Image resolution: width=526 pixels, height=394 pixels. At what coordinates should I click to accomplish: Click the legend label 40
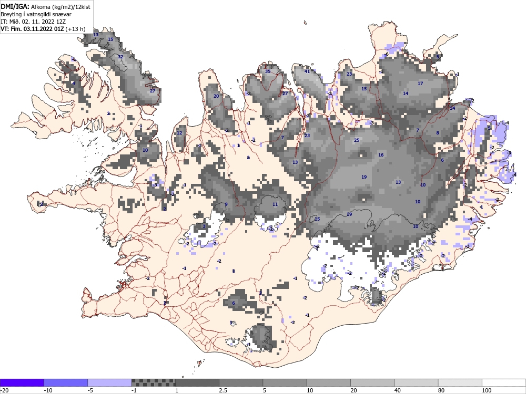pyautogui.click(x=398, y=391)
